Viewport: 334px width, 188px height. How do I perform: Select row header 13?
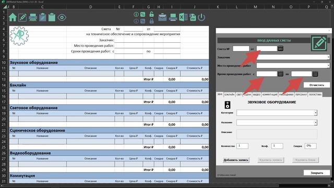coord(4,79)
